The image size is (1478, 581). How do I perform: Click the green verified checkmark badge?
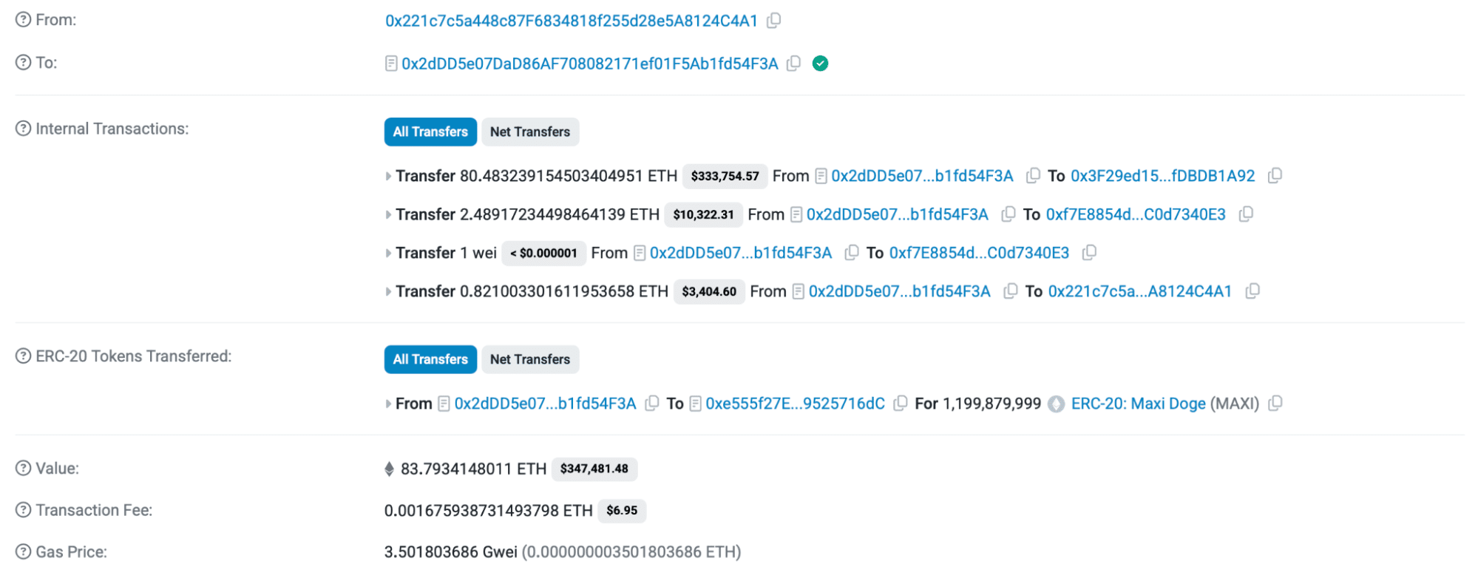pos(820,64)
